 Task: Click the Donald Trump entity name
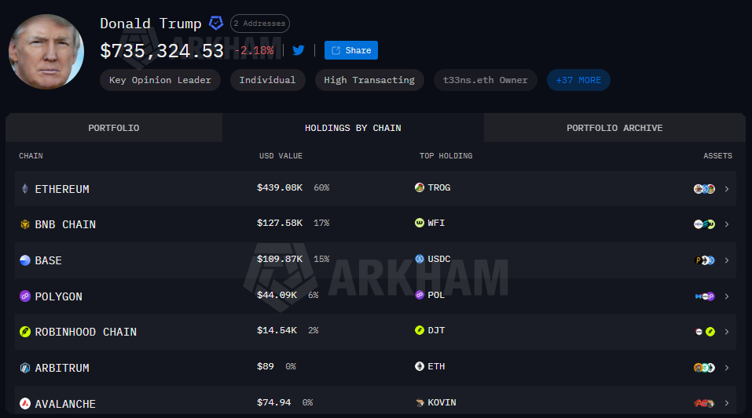tap(151, 24)
